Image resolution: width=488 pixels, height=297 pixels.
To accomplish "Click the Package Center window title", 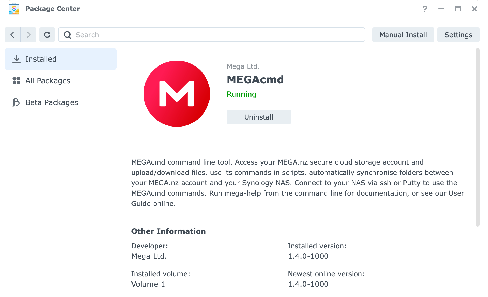I will (53, 9).
